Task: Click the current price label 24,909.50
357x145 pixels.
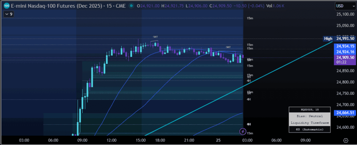Action: [x=345, y=57]
